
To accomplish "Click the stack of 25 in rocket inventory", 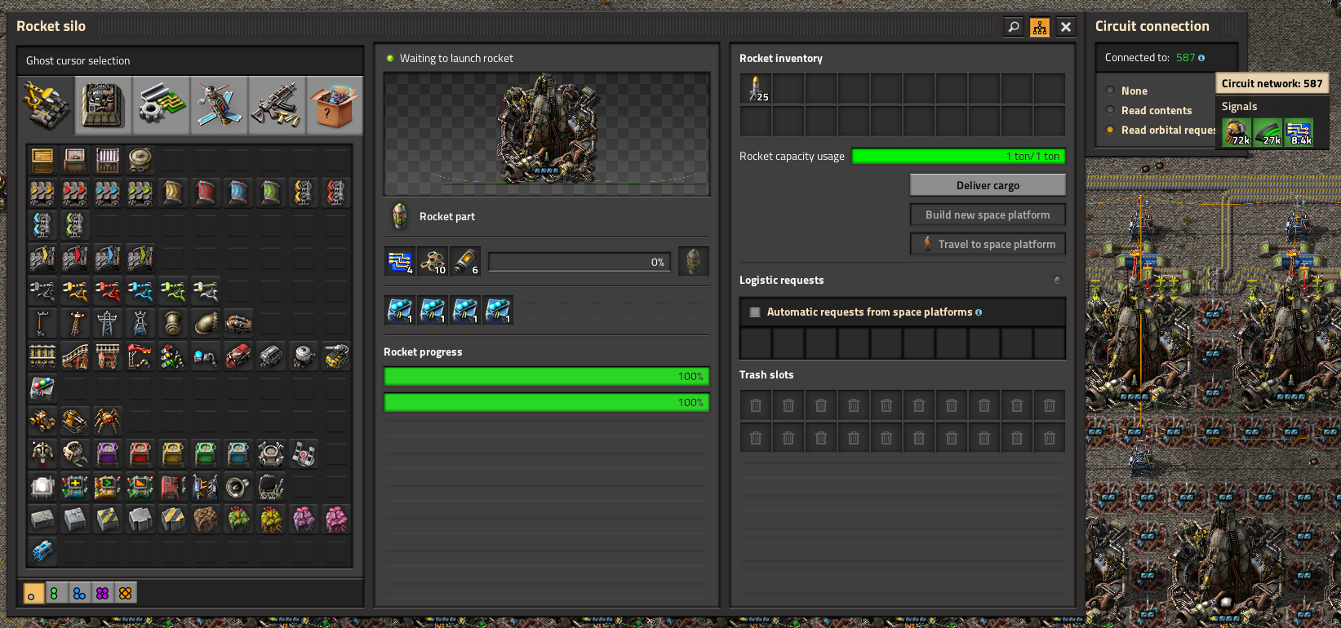I will [x=756, y=88].
